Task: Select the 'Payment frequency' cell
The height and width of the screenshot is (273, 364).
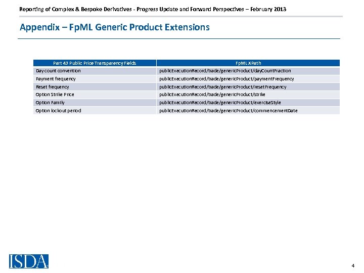Action: point(95,79)
